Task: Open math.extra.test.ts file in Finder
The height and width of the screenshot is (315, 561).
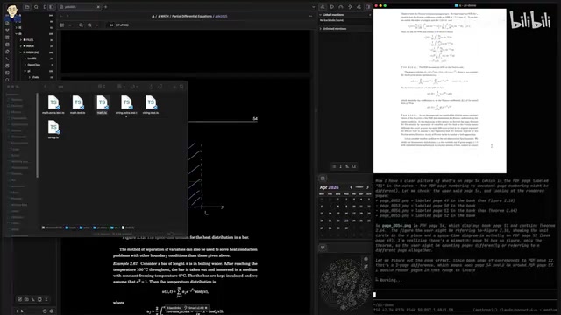Action: click(53, 105)
